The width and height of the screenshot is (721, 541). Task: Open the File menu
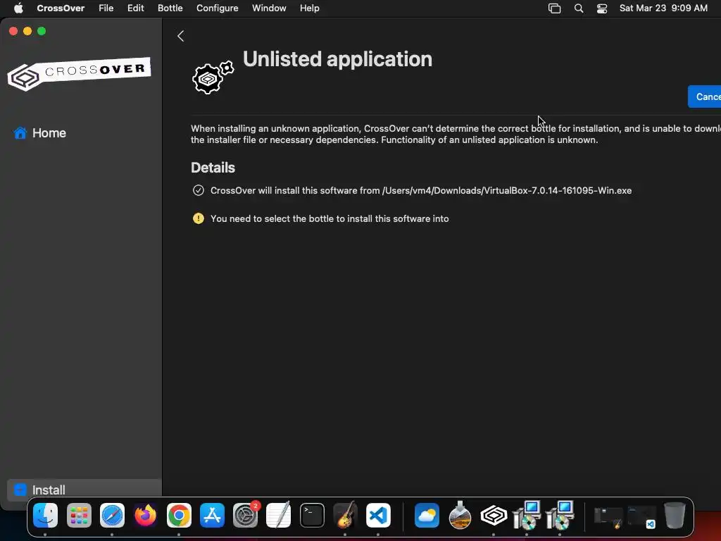coord(106,8)
